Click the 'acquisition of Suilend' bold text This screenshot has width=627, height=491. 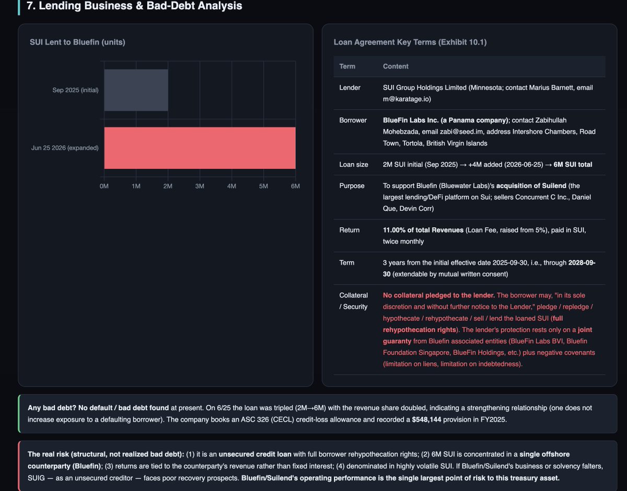click(x=530, y=186)
